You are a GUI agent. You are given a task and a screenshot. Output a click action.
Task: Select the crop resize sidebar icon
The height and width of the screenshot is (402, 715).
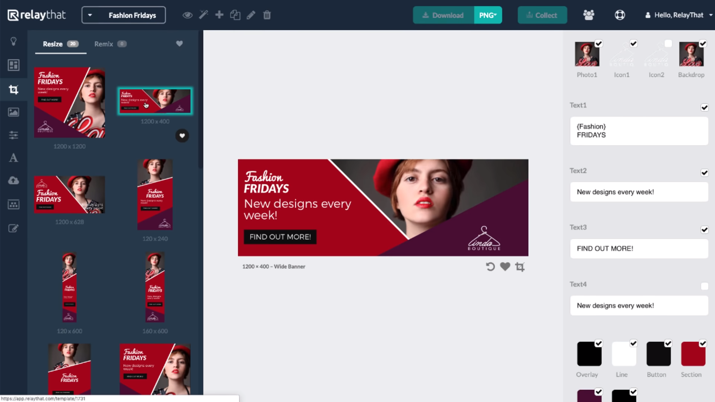click(x=13, y=89)
